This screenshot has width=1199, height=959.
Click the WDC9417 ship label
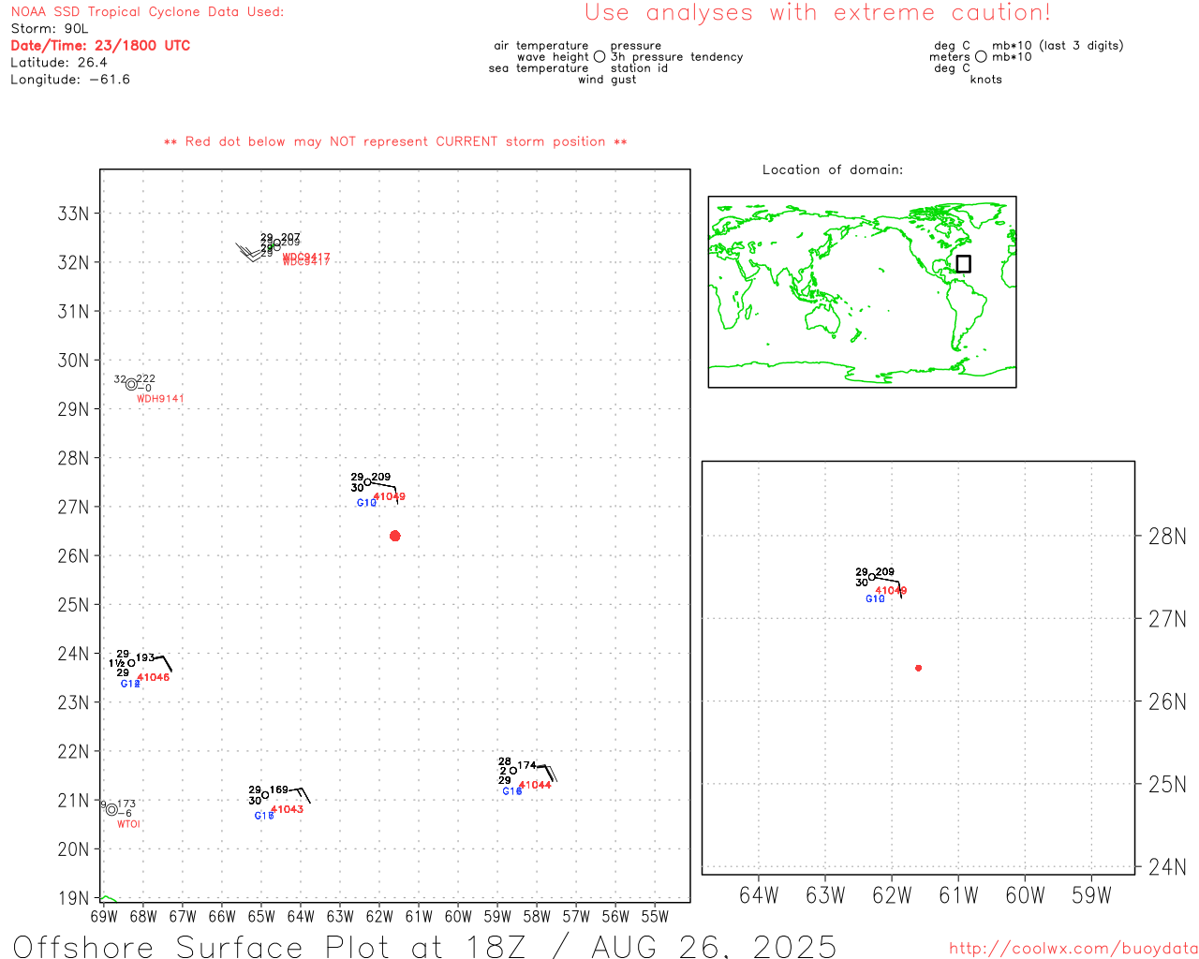306,259
